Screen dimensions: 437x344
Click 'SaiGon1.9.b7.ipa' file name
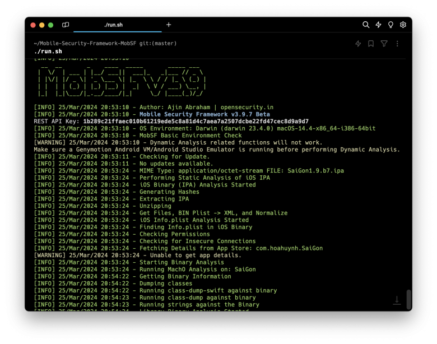[315, 171]
